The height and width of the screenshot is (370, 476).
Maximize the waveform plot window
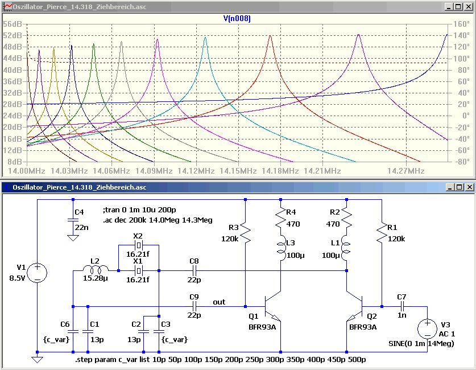click(459, 6)
